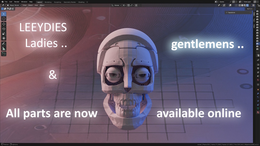This screenshot has width=260, height=146.
Task: Open the Object Mode dropdown
Action: [14, 5]
